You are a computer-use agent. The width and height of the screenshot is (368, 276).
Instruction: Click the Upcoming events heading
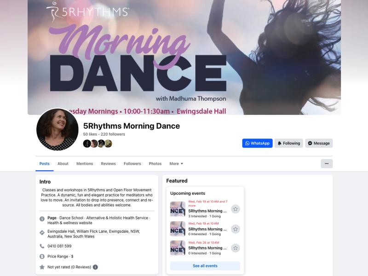pyautogui.click(x=188, y=193)
